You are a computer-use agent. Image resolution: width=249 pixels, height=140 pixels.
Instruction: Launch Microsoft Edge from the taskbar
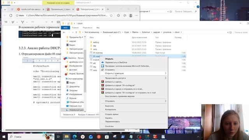[x=74, y=136]
